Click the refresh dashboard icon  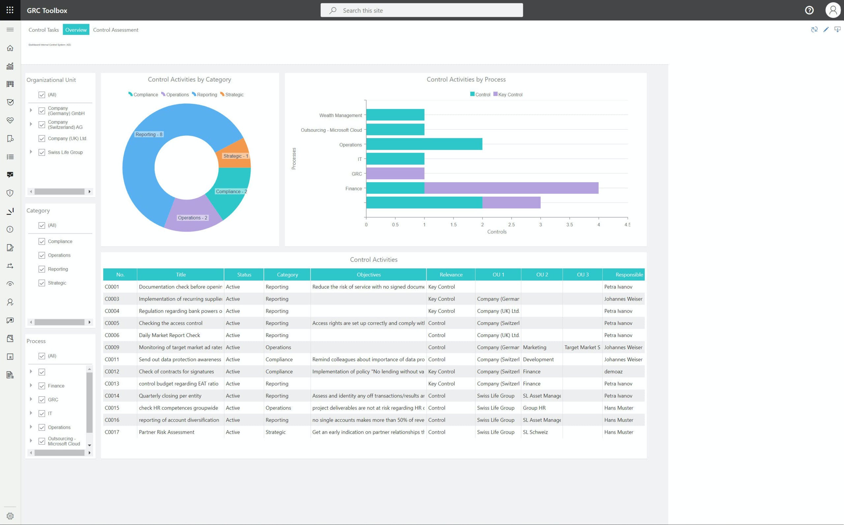(x=814, y=30)
